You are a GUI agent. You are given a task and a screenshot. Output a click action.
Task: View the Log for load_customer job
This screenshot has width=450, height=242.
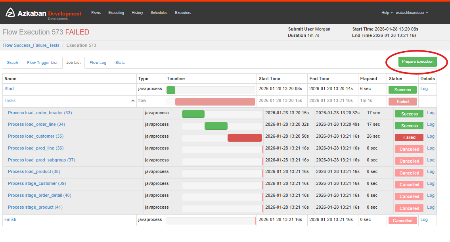(431, 136)
